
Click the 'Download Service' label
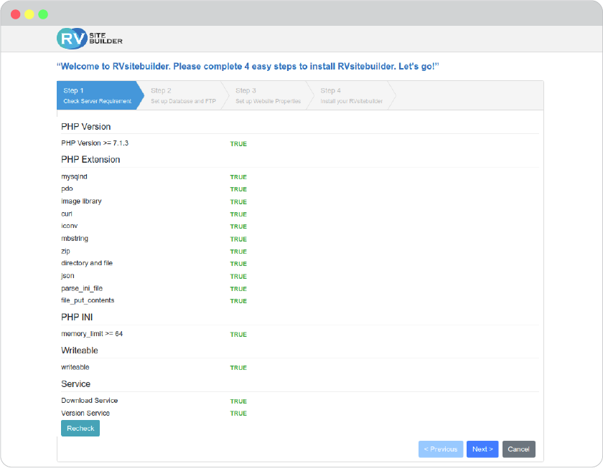90,401
